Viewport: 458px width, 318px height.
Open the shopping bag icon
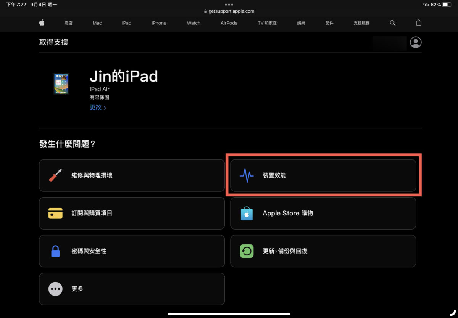(418, 23)
